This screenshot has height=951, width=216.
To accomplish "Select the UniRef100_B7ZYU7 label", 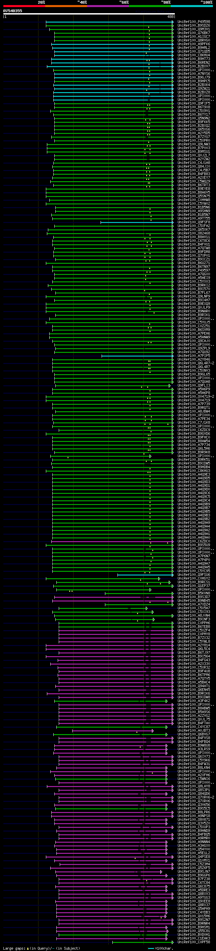I will (x=193, y=137).
